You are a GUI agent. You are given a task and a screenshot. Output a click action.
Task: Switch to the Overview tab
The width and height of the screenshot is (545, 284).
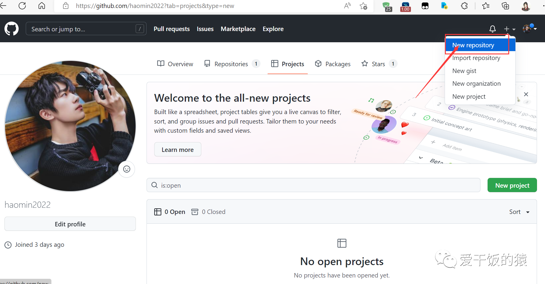coord(175,64)
